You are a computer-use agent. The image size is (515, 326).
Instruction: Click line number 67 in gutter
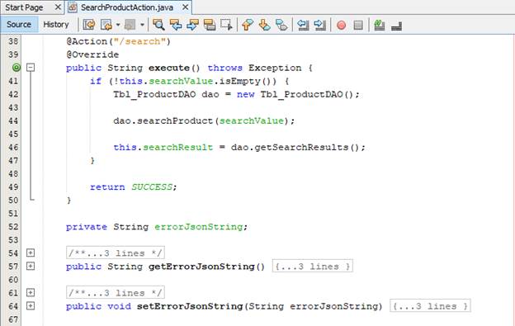pyautogui.click(x=13, y=319)
